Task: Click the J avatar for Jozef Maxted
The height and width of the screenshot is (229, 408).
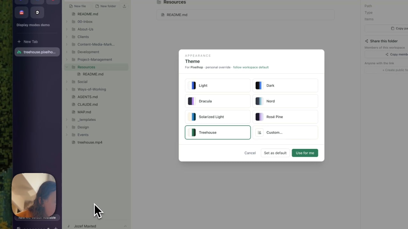Action: pyautogui.click(x=68, y=226)
